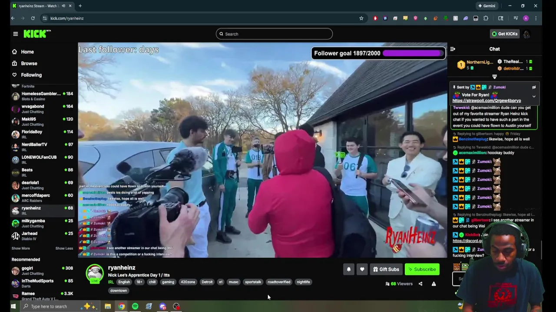Open HomelessGambler channel in sidebar

click(42, 96)
